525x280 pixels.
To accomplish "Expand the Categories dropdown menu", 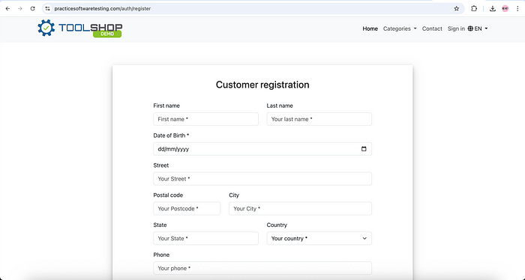I will [400, 28].
